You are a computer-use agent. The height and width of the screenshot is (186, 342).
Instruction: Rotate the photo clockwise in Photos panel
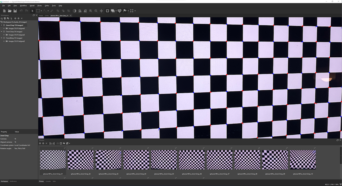[54, 143]
